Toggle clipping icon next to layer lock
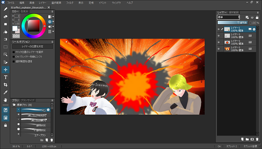This screenshot has height=149, width=262. [252, 17]
